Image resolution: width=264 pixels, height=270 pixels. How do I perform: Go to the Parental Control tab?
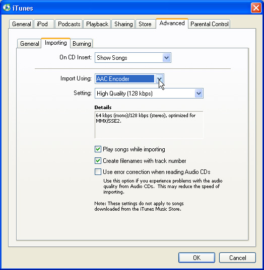(209, 24)
